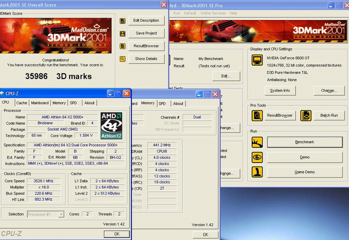This screenshot has width=349, height=240.
Task: Minimize the 3DMark2001 SE Pro window
Action: (331, 6)
